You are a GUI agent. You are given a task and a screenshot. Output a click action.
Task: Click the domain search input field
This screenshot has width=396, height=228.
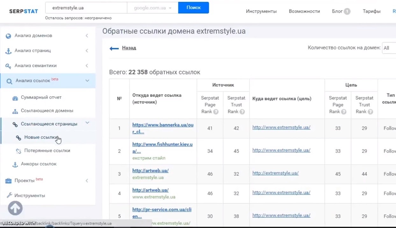[86, 8]
